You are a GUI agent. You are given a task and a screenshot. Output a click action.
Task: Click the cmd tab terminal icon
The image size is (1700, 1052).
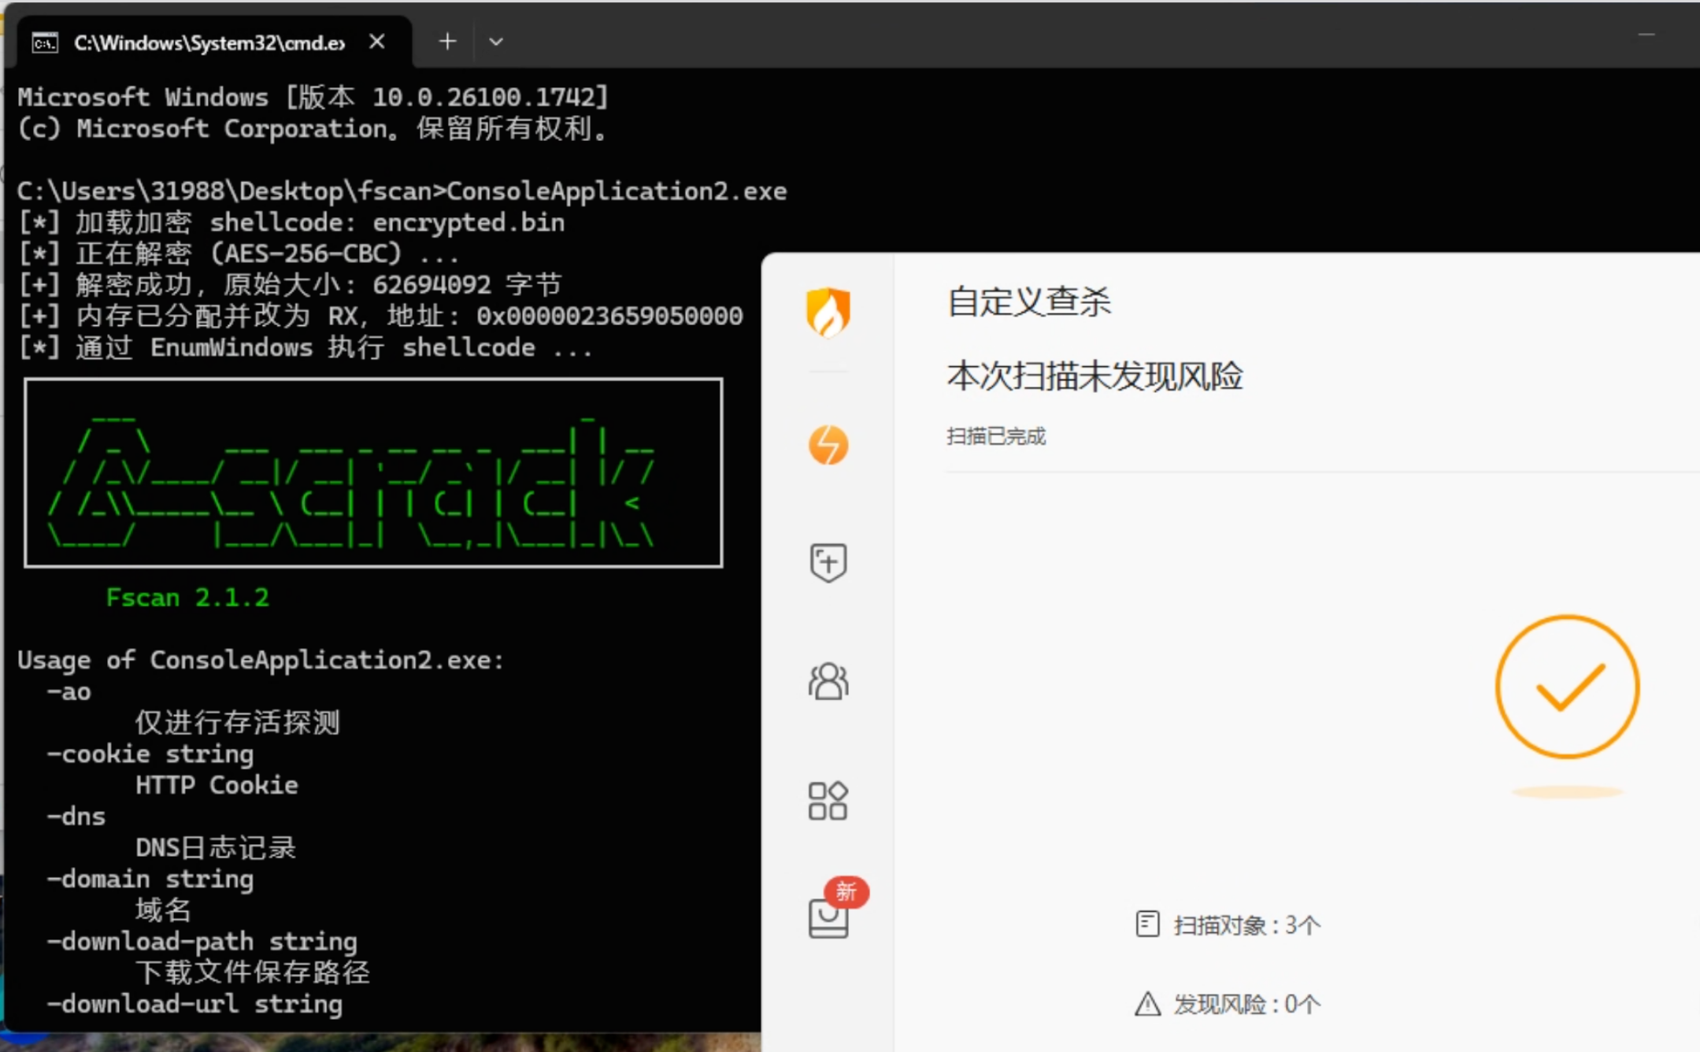pos(45,43)
